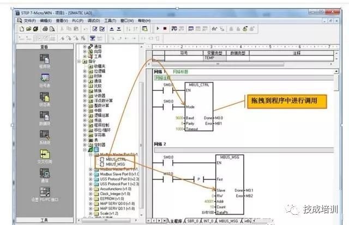Click the 工具 button at View bar bottom
This screenshot has width=349, height=225.
click(x=45, y=220)
